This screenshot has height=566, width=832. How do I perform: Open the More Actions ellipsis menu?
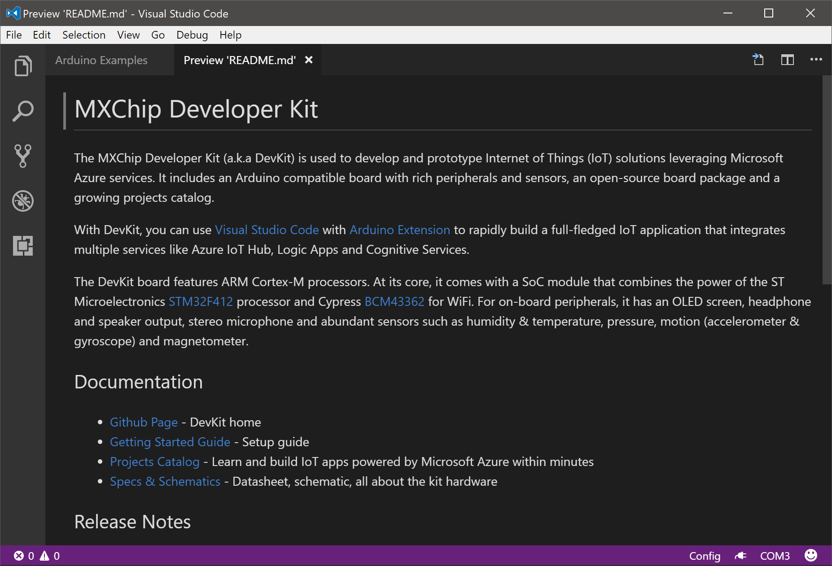click(x=816, y=60)
